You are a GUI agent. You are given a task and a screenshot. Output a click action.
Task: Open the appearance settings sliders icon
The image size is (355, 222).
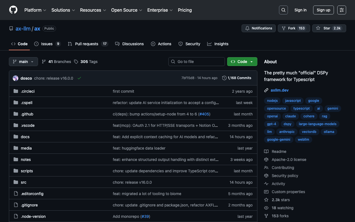click(x=341, y=10)
